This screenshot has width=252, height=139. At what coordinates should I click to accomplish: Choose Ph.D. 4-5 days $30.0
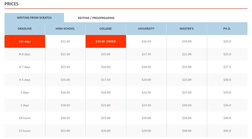pos(227,80)
